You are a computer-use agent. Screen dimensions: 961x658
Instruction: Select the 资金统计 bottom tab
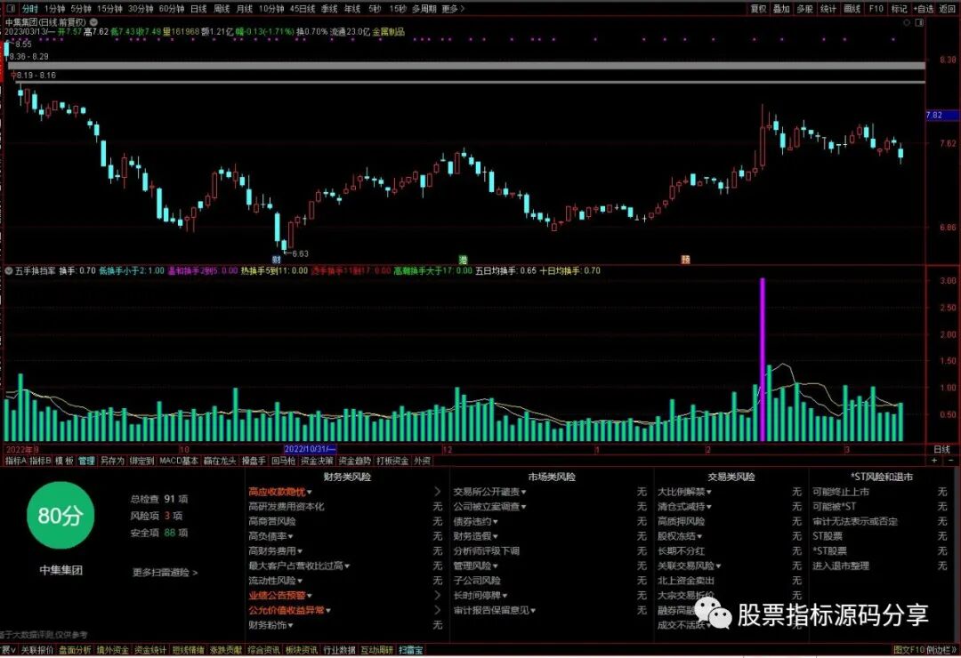150,650
